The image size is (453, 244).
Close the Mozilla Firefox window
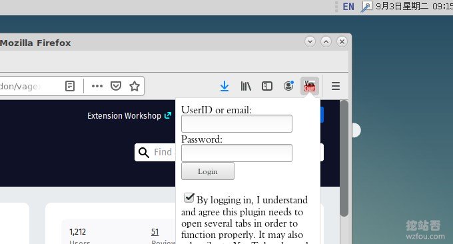tap(342, 42)
